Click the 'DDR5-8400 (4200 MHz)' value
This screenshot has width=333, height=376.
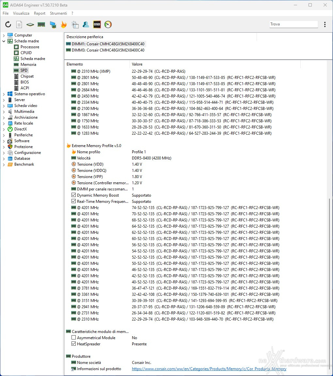[151, 158]
